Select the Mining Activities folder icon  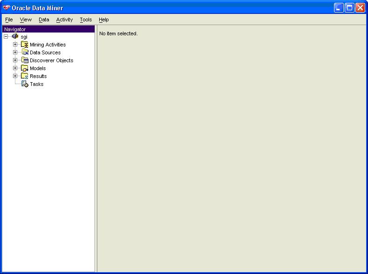pos(25,45)
